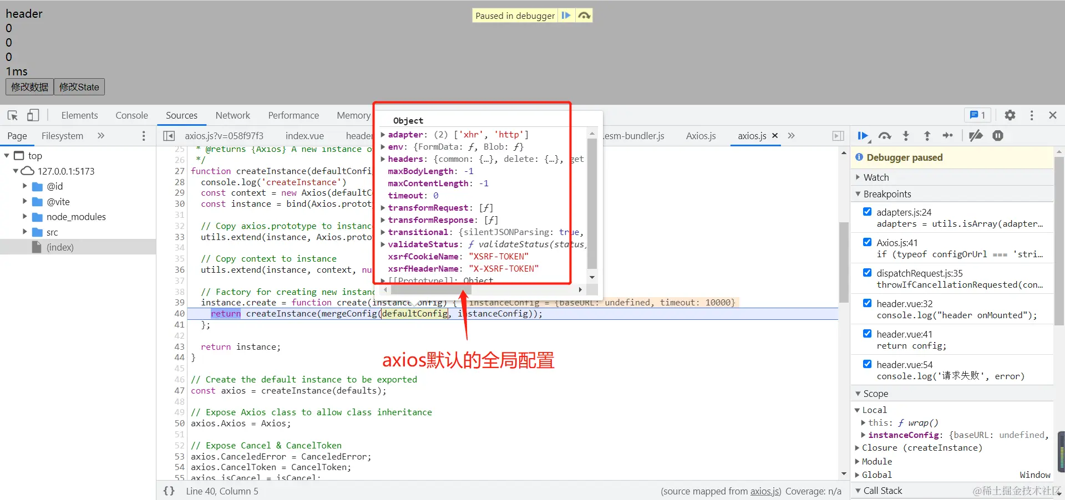Expand the node_modules folder

24,217
